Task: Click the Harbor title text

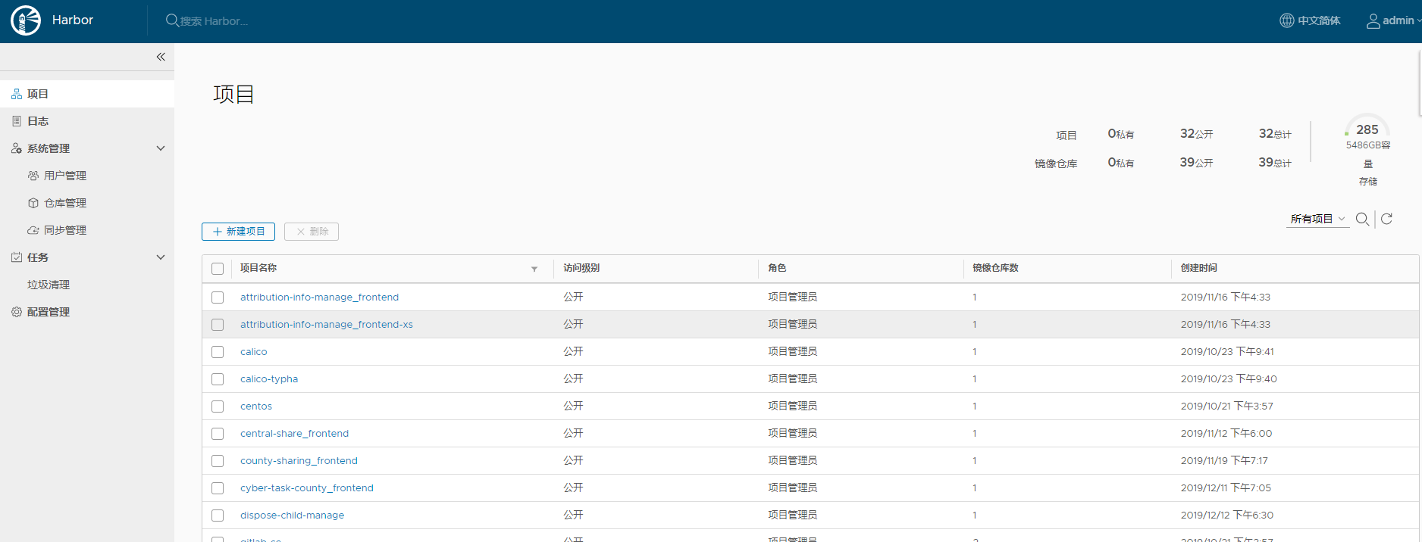Action: click(x=73, y=20)
